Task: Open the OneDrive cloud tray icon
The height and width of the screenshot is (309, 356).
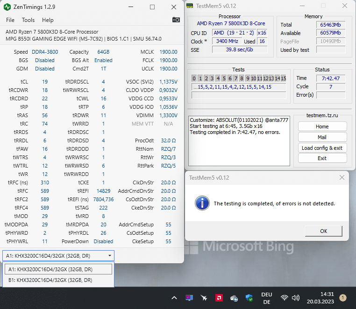Action: [234, 298]
